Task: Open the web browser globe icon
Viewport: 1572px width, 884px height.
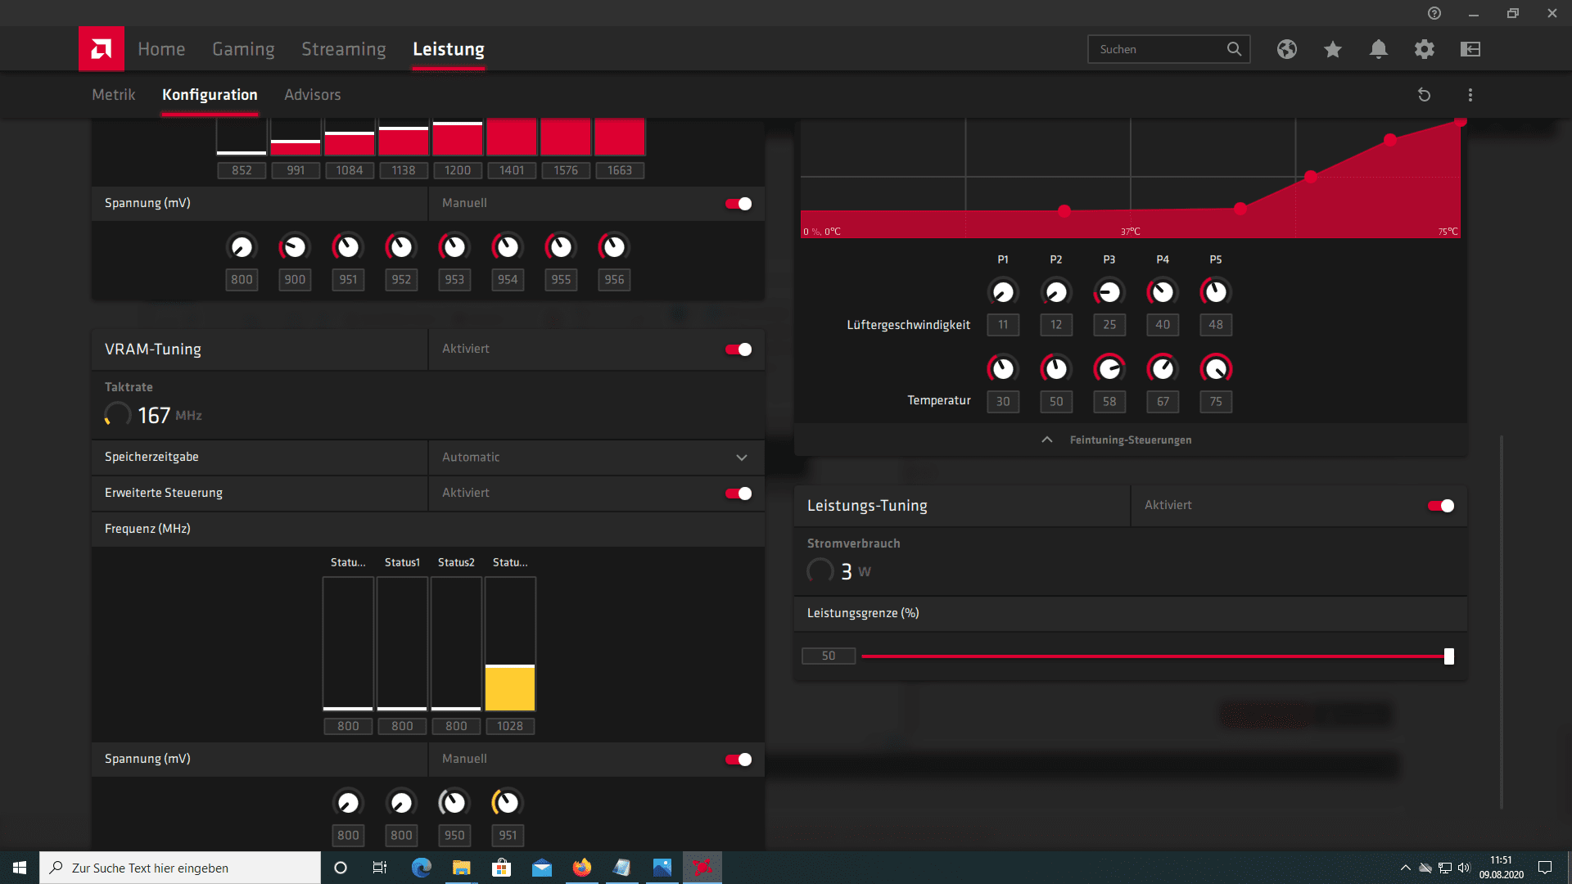Action: click(1287, 49)
